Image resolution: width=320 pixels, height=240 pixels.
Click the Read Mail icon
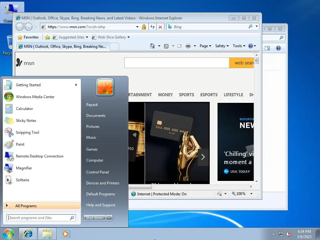[179, 46]
